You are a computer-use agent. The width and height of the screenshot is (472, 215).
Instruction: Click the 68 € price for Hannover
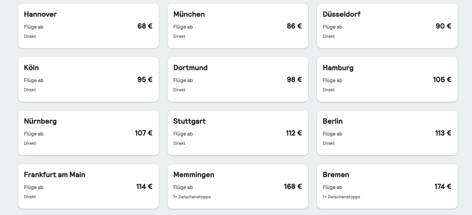pos(145,26)
